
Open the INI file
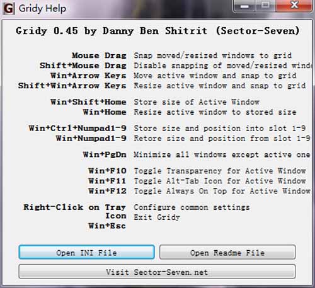click(86, 252)
